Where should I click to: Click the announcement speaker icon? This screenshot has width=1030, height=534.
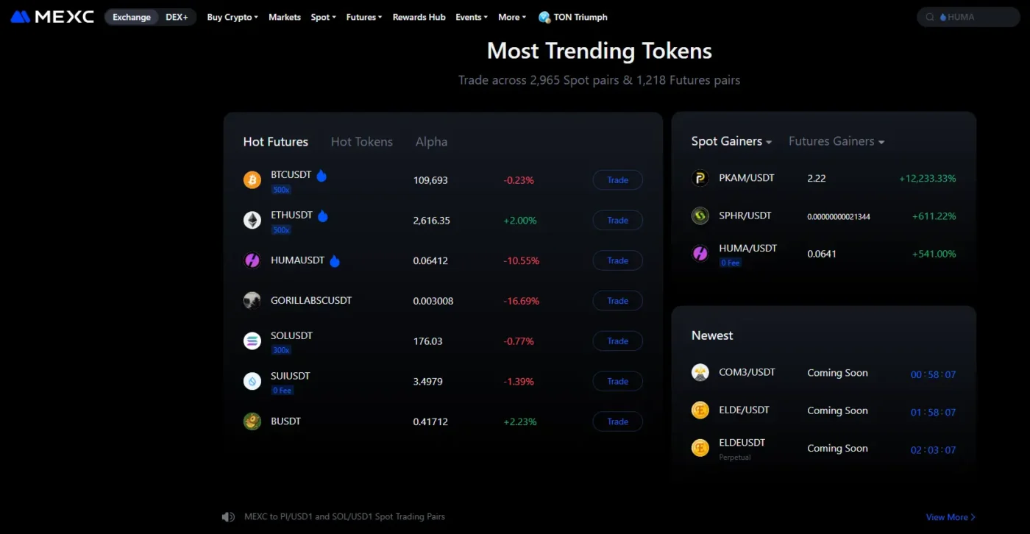(x=228, y=517)
